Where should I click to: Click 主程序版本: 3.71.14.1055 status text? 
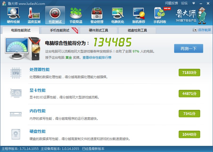[20, 149]
